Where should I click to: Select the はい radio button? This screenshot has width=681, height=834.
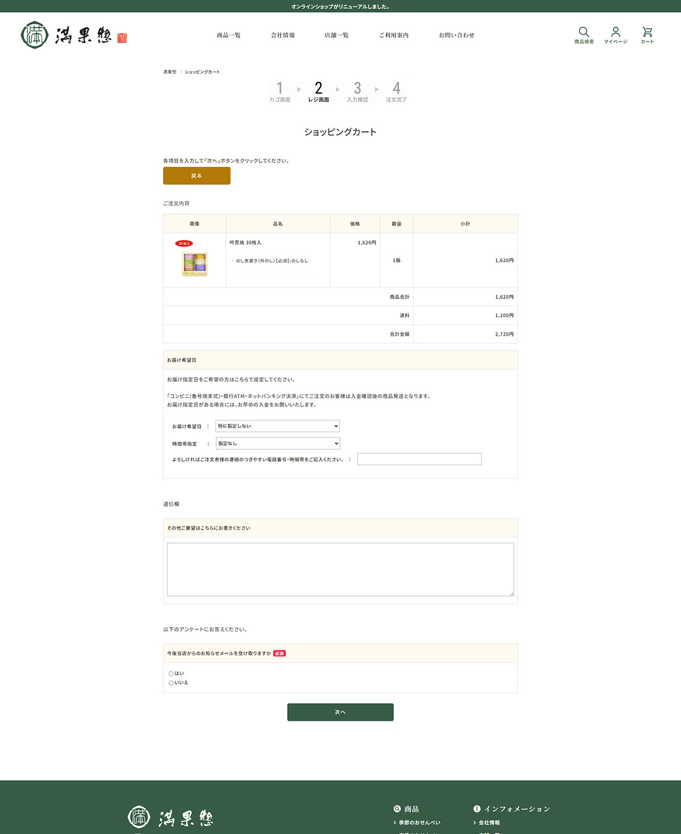click(171, 674)
